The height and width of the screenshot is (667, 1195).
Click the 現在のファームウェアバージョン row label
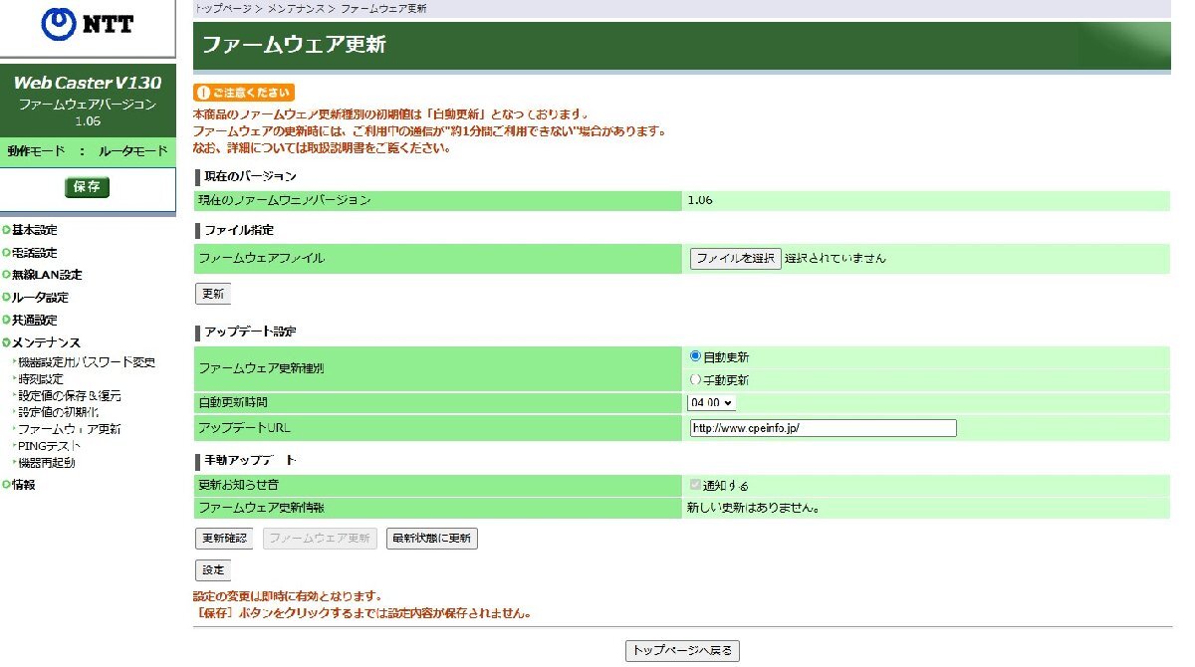pos(285,200)
